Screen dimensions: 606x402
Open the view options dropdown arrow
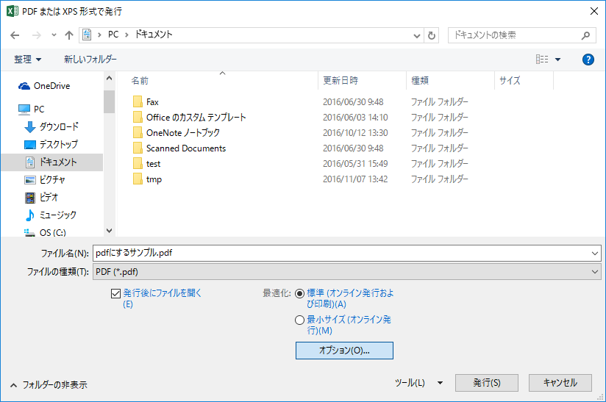tap(557, 60)
